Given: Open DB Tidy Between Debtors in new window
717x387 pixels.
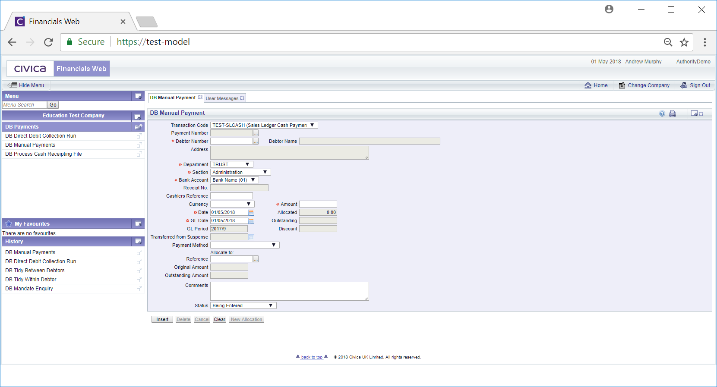Looking at the screenshot, I should (x=139, y=271).
